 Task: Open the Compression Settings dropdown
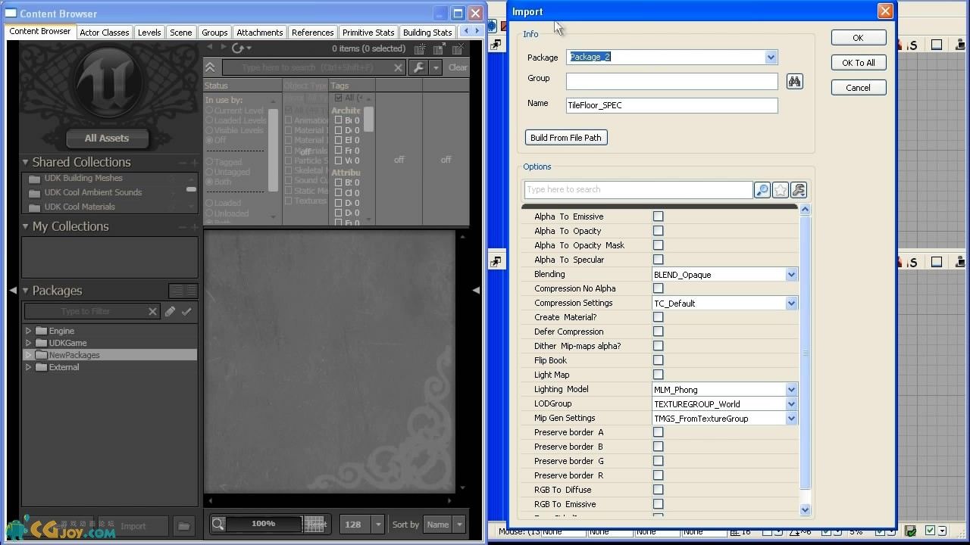pos(791,304)
